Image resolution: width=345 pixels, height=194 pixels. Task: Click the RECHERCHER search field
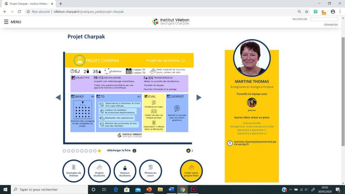pyautogui.click(x=324, y=19)
